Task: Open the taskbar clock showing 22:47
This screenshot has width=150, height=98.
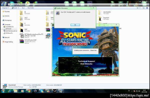Action: [144, 91]
